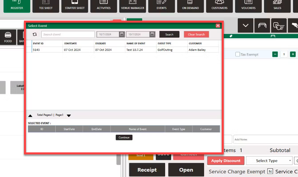Open the Select Type dropdown
Image resolution: width=298 pixels, height=177 pixels.
point(269,161)
